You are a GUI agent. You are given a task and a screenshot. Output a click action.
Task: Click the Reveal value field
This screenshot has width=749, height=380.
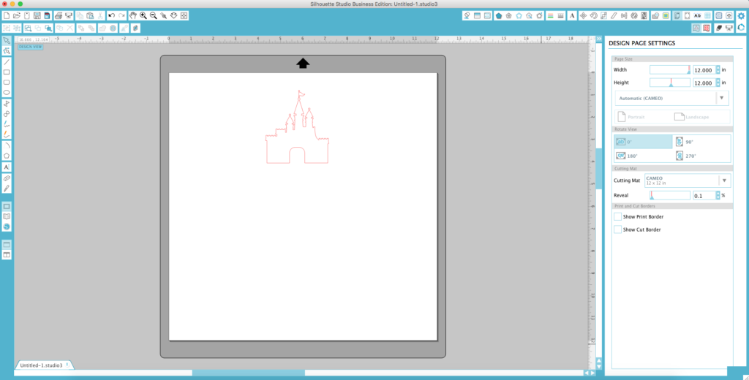[x=704, y=196]
